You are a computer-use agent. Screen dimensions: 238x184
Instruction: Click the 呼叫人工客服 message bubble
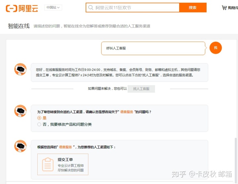(x=153, y=48)
